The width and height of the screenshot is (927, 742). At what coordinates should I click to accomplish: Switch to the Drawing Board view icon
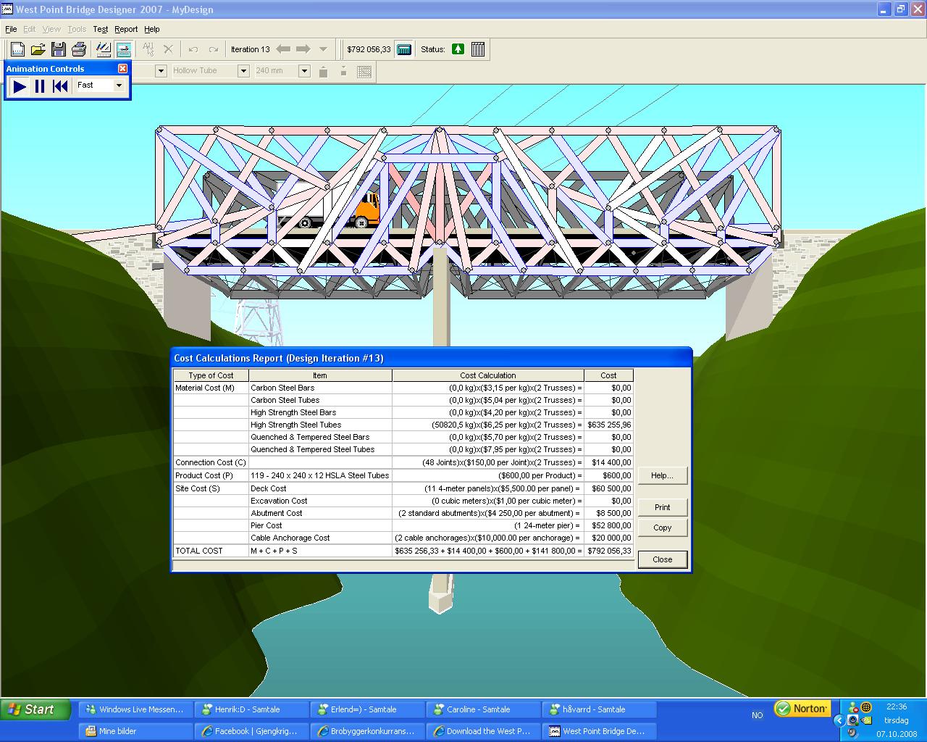pos(104,49)
